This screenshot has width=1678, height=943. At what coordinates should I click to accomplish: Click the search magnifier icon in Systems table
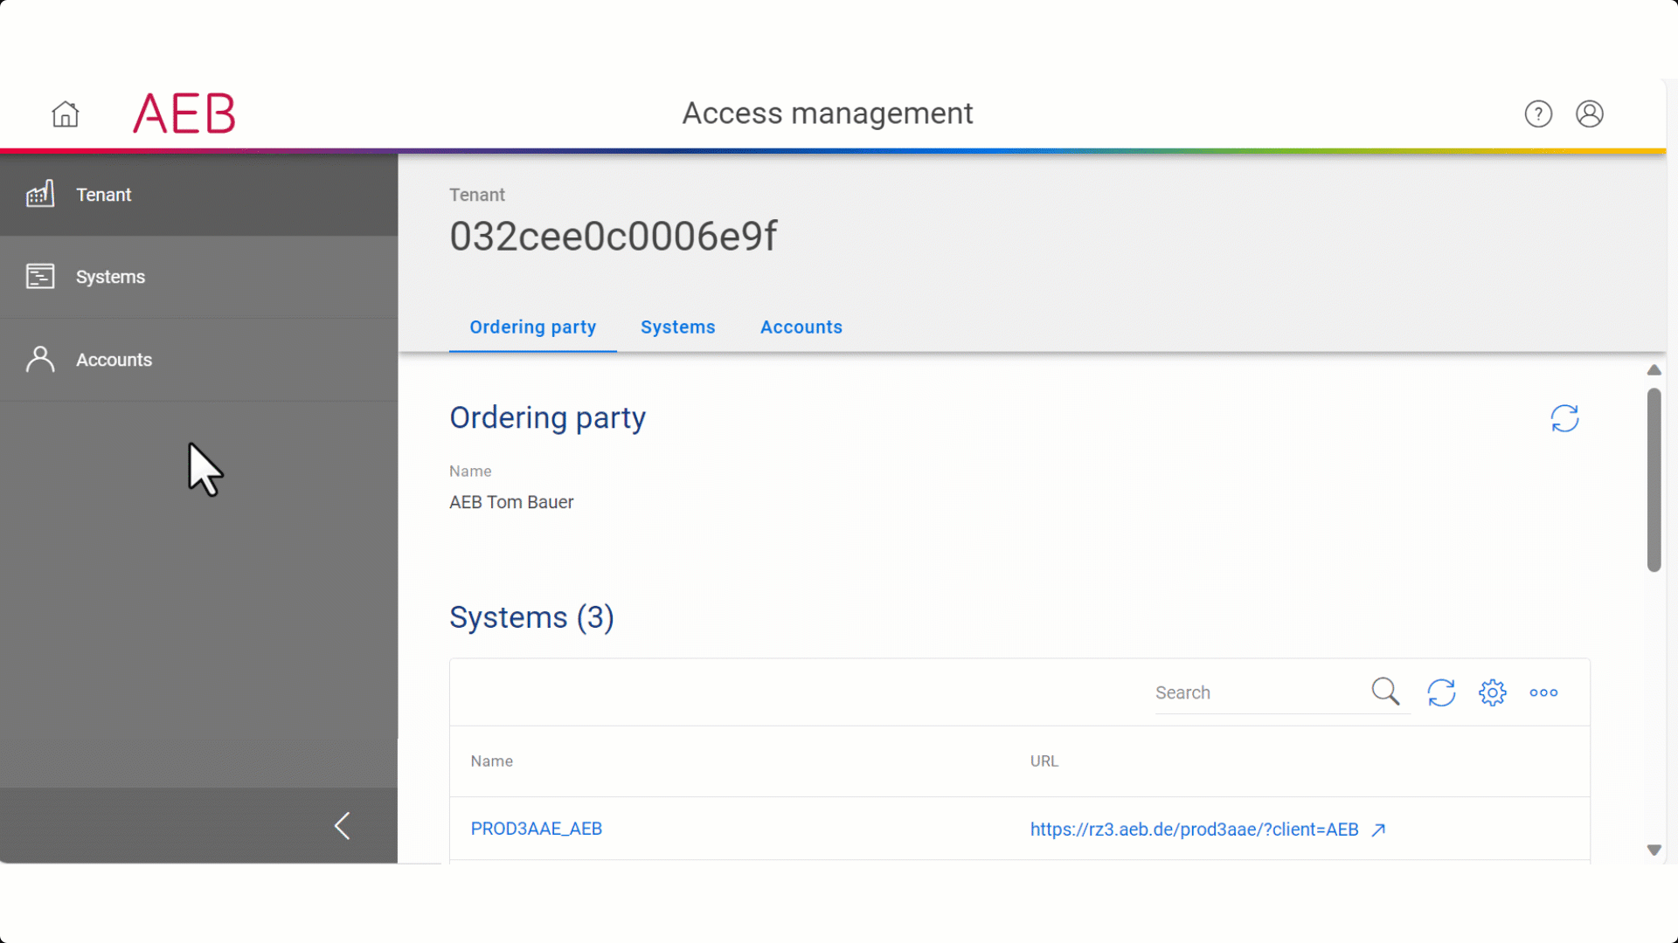(1385, 692)
